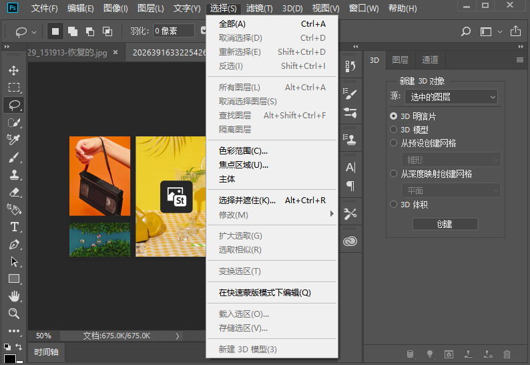
Task: Select the 3D 明信片 radio button
Action: pos(393,116)
